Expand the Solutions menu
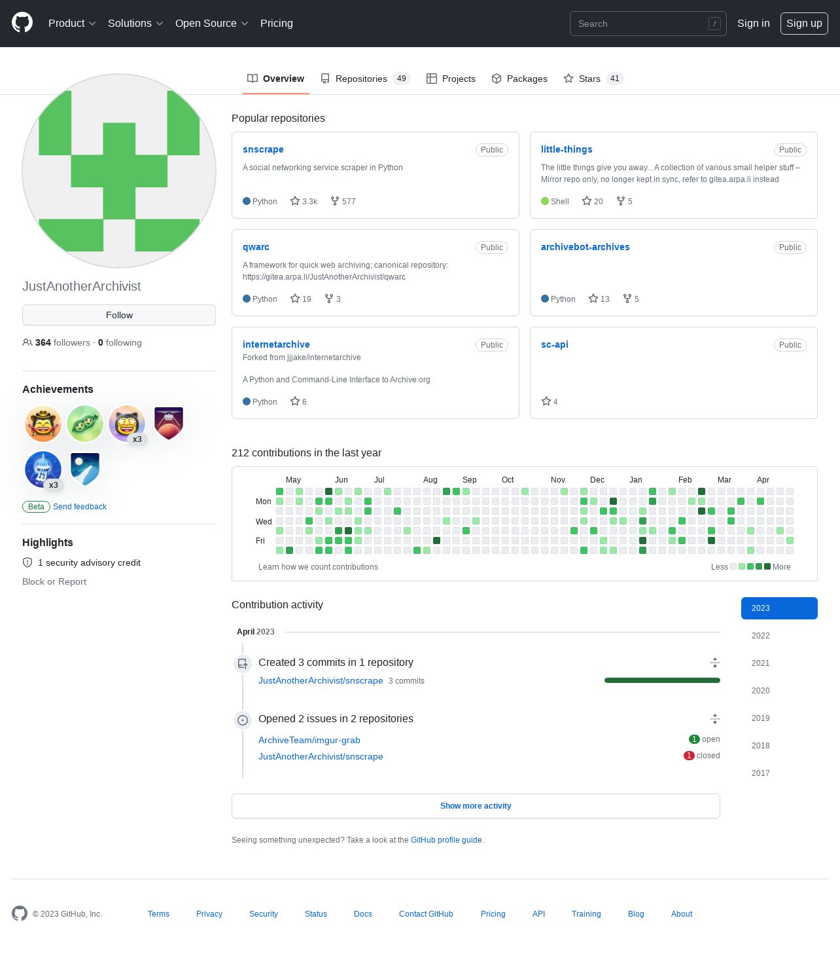This screenshot has height=954, width=840. tap(135, 23)
